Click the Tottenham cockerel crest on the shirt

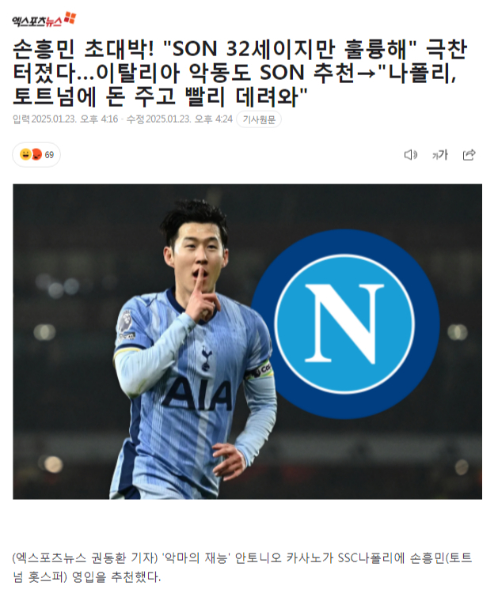[206, 359]
